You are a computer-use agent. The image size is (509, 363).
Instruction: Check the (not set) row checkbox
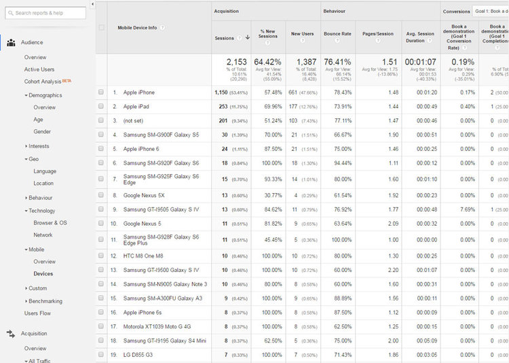[101, 120]
